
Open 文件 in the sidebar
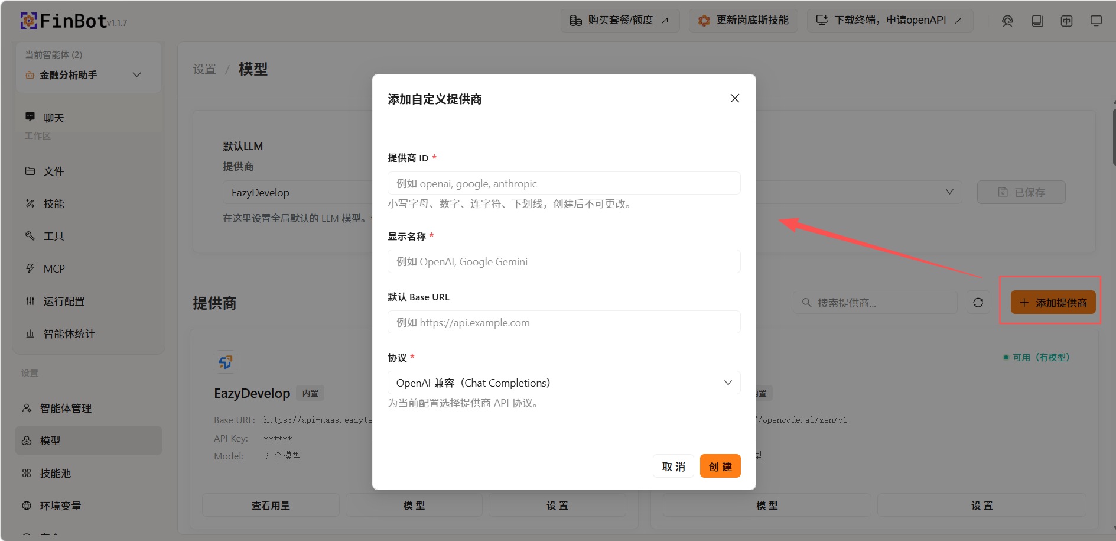88,171
